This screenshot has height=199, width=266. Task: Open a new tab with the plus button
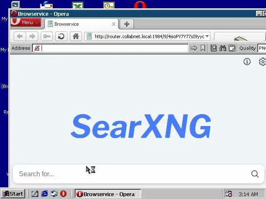pyautogui.click(x=127, y=24)
